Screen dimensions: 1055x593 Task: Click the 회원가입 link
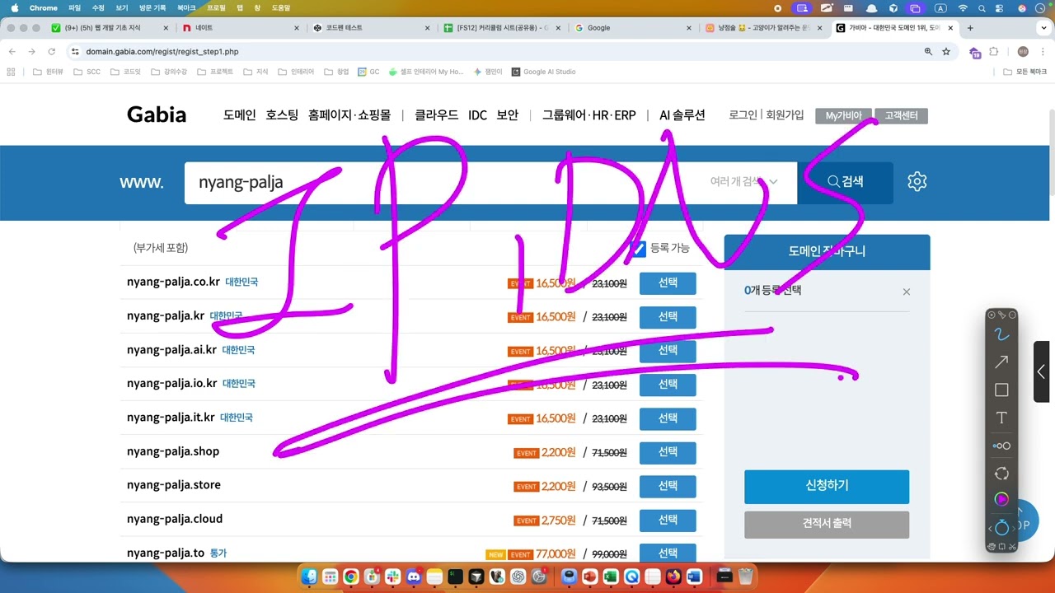point(785,115)
